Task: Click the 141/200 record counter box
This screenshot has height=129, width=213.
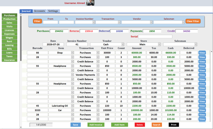Action: click(x=41, y=125)
